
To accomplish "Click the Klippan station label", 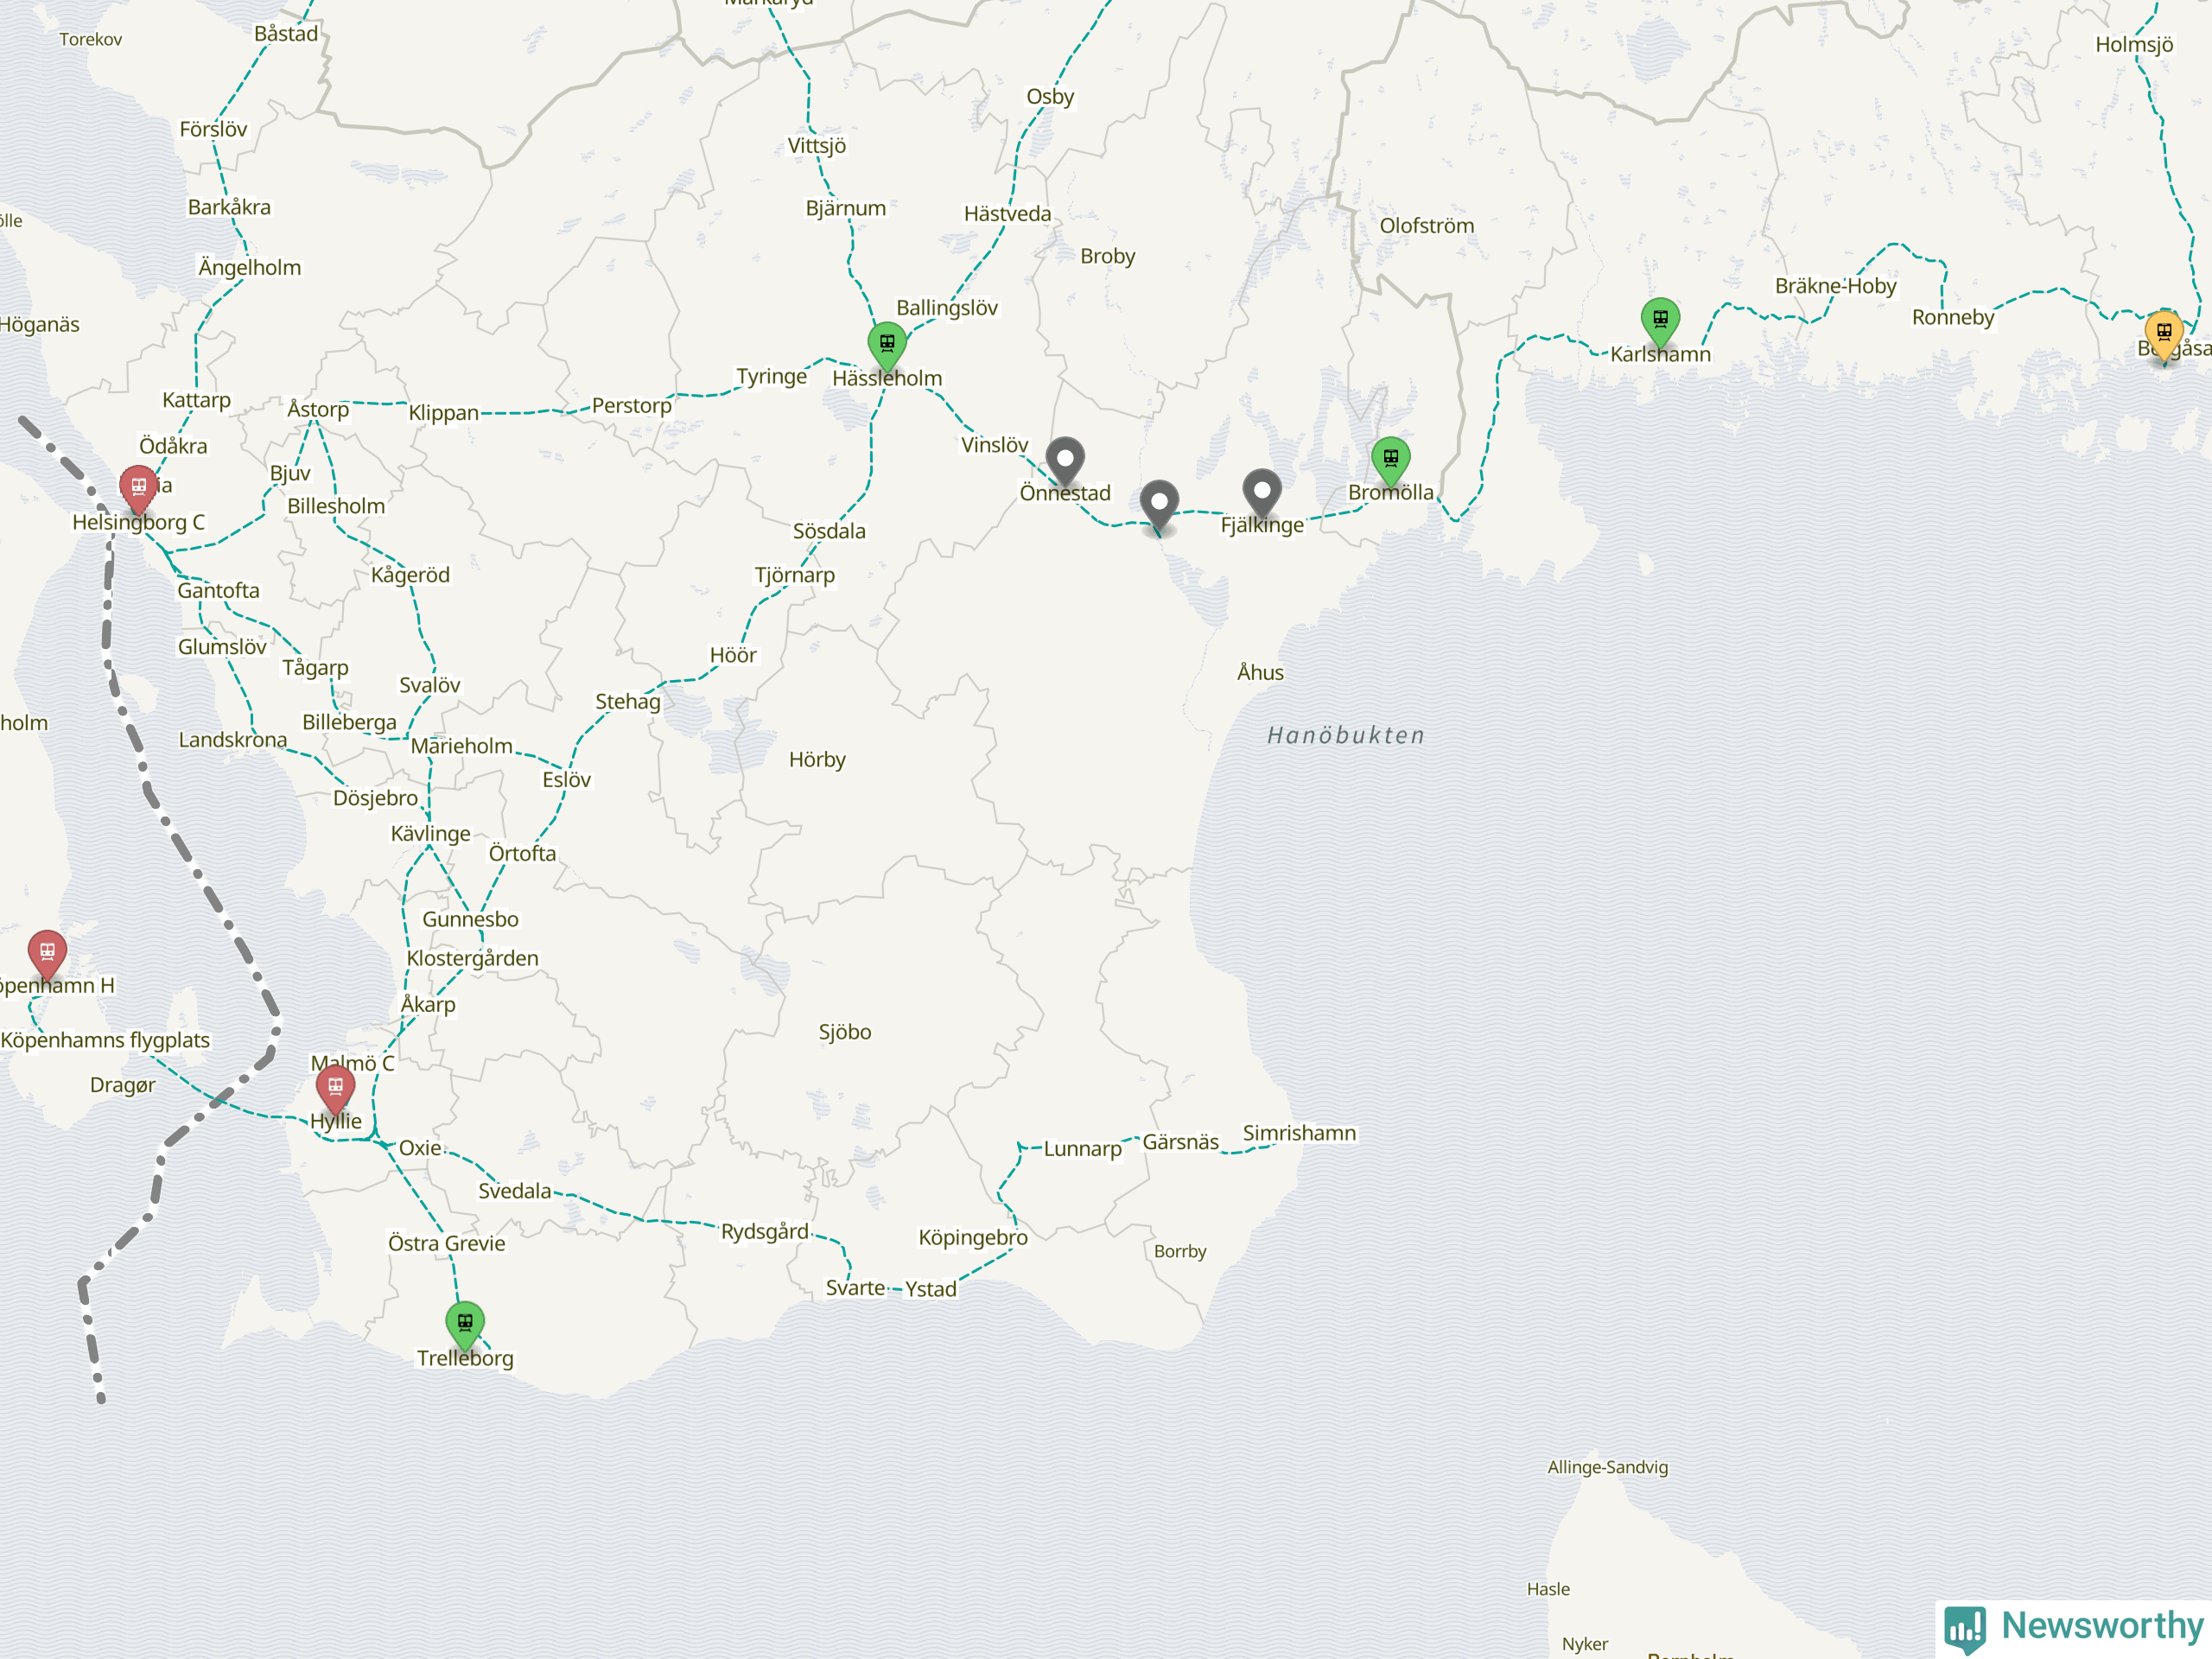I will [x=443, y=413].
